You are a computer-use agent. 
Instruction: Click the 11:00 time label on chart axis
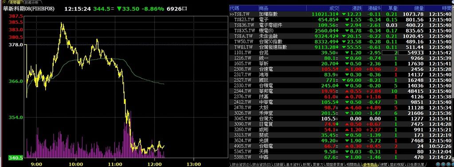(115, 164)
